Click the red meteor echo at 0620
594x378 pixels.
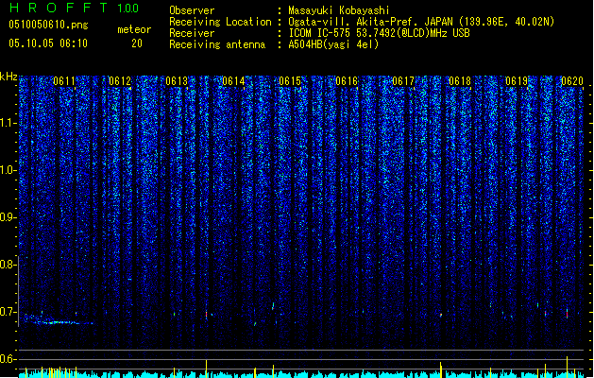pos(568,314)
